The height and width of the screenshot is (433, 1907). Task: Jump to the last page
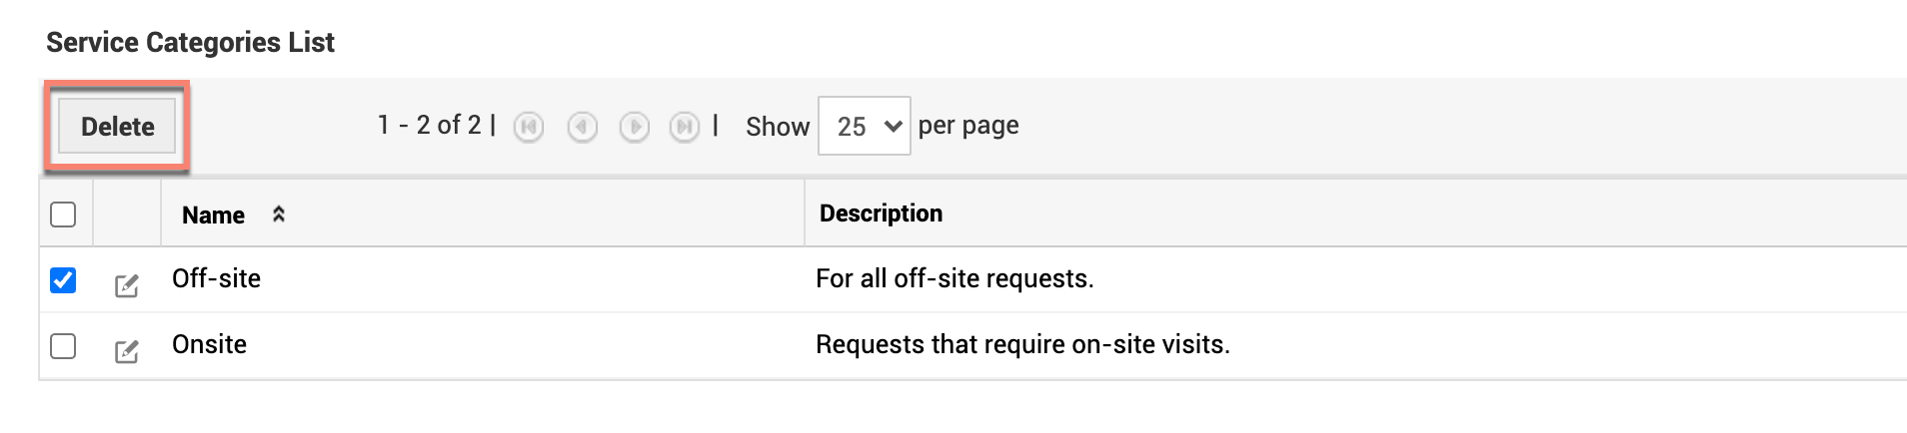point(685,127)
